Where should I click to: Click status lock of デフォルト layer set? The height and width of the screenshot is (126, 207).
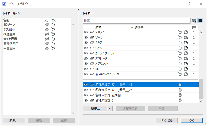pyautogui.click(x=53, y=29)
